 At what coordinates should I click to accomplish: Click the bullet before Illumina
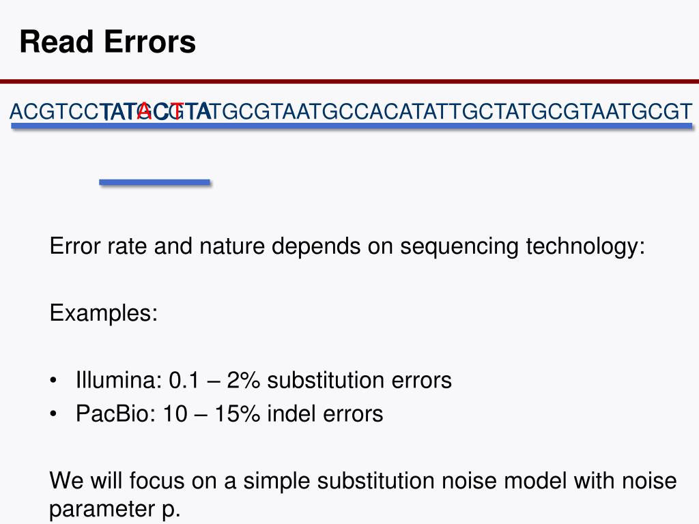53,381
